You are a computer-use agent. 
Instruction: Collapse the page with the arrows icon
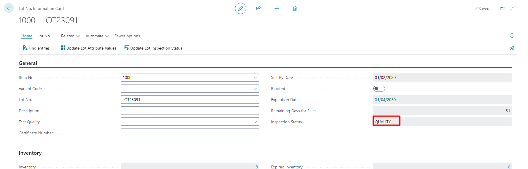pos(512,8)
